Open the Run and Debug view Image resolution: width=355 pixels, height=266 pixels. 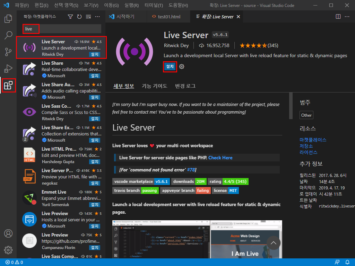pyautogui.click(x=8, y=69)
